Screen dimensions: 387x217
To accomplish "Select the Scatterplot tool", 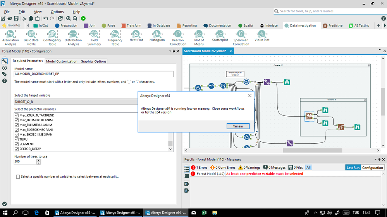I will click(220, 36).
